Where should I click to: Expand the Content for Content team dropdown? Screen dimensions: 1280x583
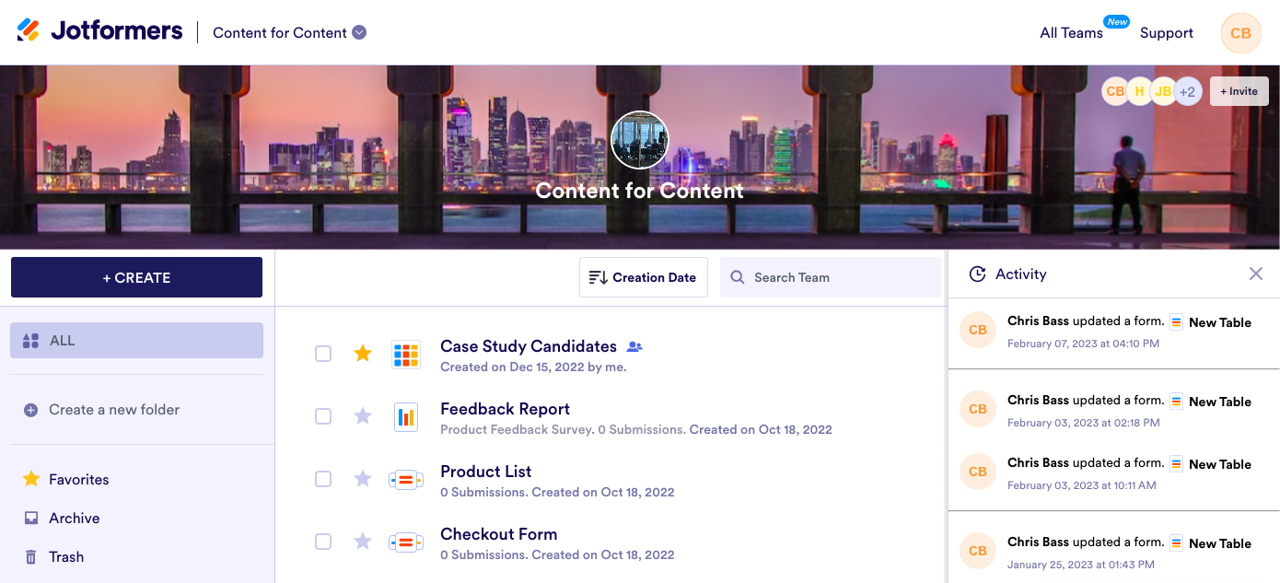pyautogui.click(x=359, y=32)
